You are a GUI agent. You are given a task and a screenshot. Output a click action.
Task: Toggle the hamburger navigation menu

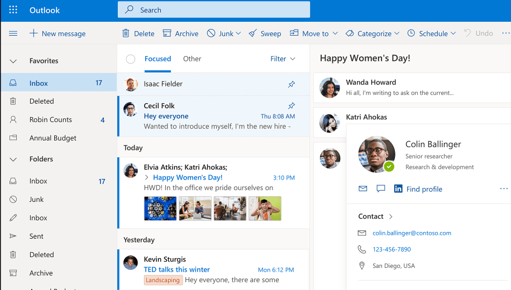coord(13,33)
